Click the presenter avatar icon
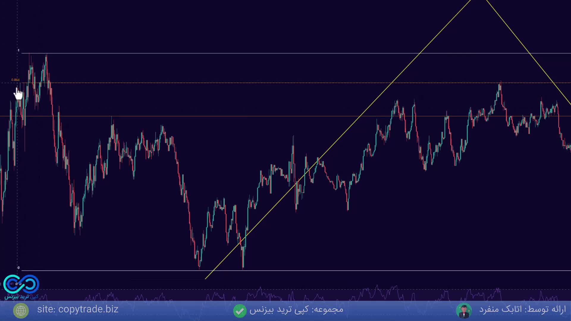Image resolution: width=571 pixels, height=321 pixels. tap(464, 311)
